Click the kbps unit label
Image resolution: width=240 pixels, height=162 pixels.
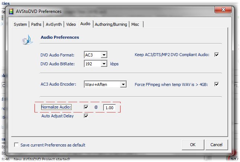click(x=114, y=64)
